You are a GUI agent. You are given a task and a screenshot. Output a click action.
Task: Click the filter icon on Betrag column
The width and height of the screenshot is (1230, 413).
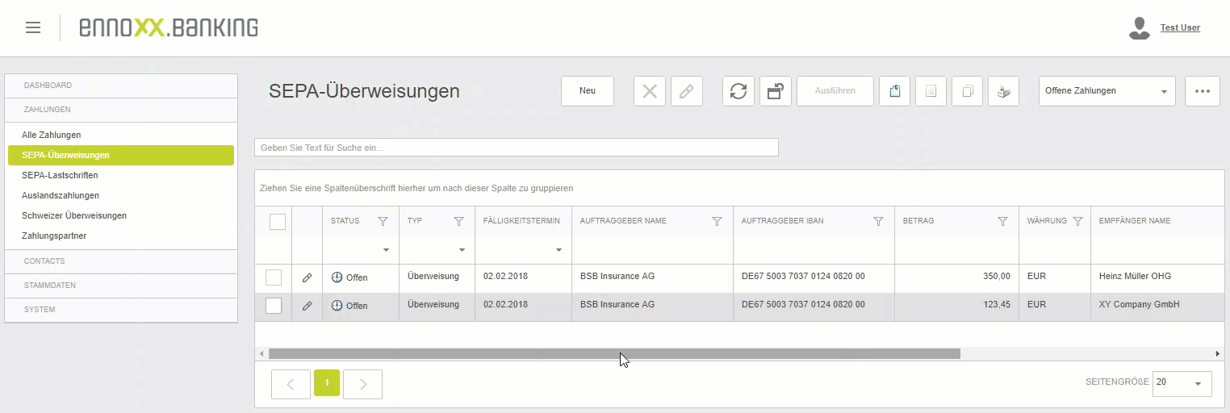pos(1002,221)
